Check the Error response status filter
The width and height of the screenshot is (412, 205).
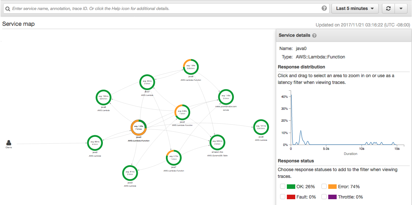[324, 187]
